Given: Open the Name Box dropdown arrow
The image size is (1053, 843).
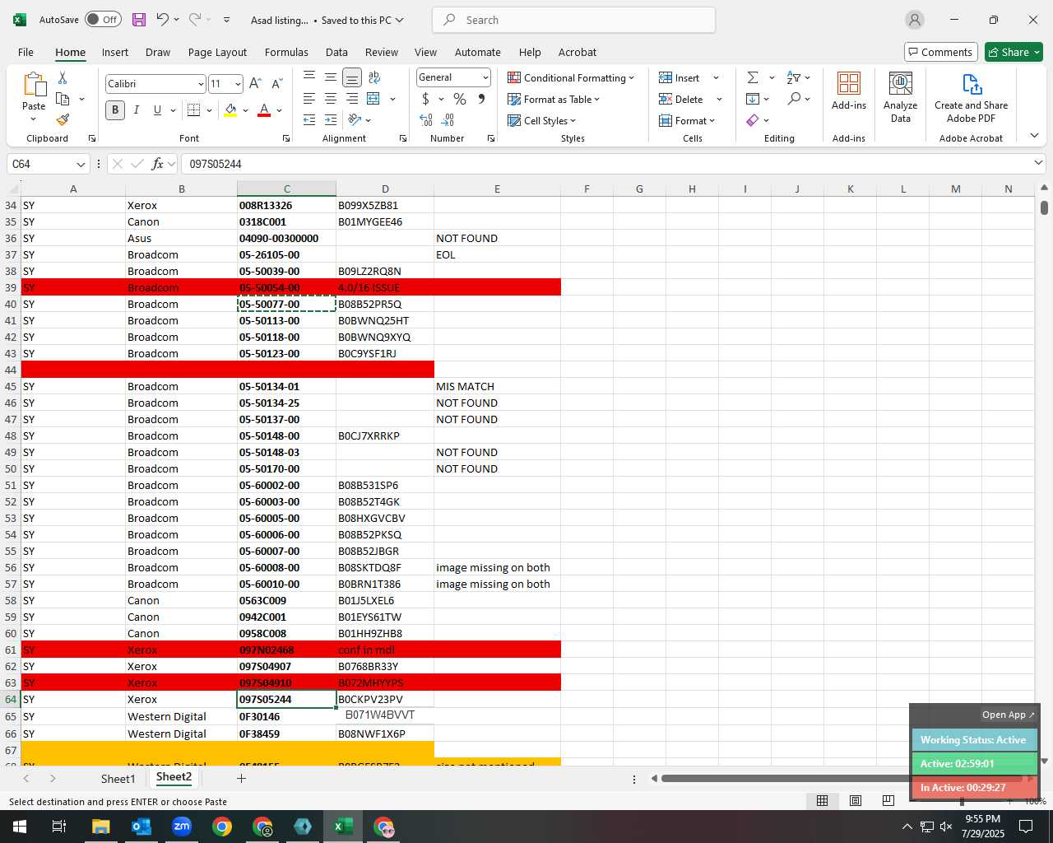Looking at the screenshot, I should pyautogui.click(x=81, y=164).
